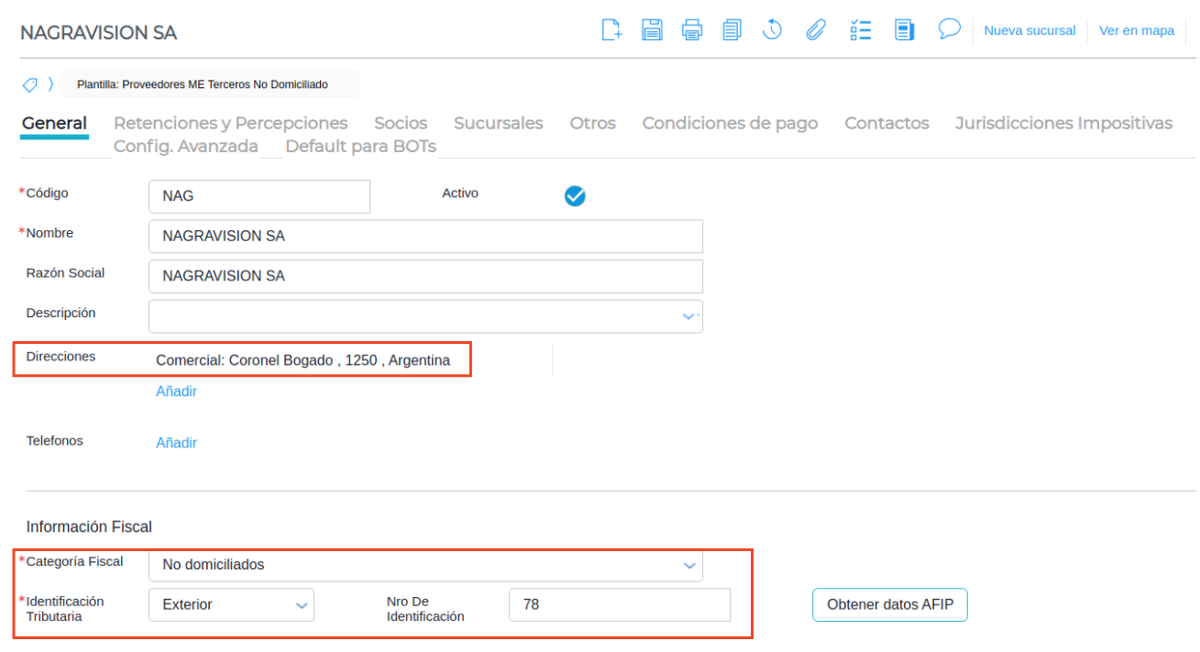Open the Descripción dropdown

(689, 316)
